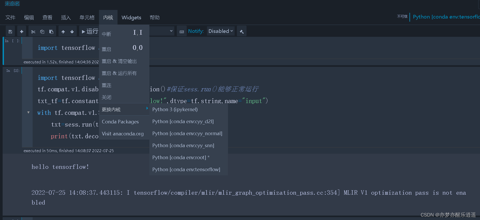Insert a cell below with plus icon

pyautogui.click(x=22, y=32)
